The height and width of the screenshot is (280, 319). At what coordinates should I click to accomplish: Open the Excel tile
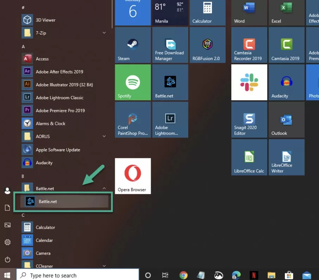click(287, 12)
